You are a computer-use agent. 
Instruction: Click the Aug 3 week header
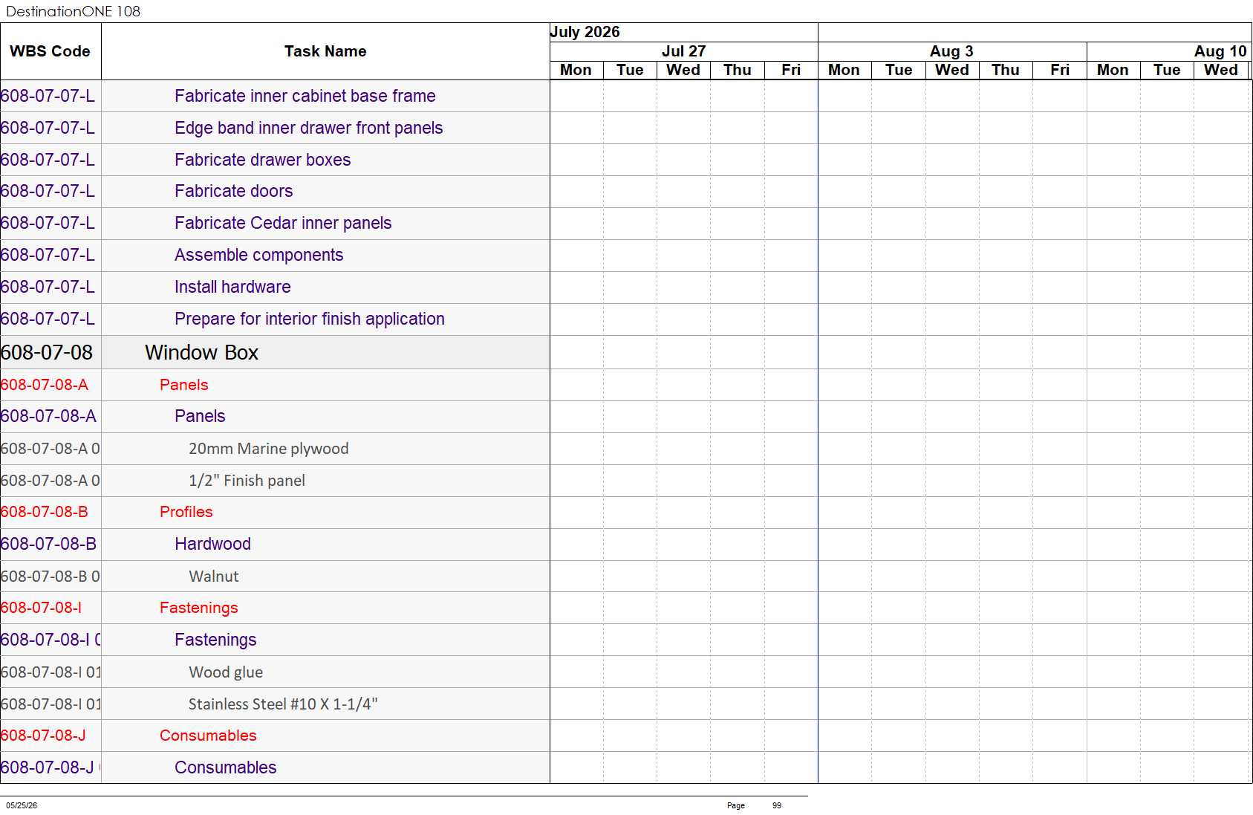[x=951, y=51]
